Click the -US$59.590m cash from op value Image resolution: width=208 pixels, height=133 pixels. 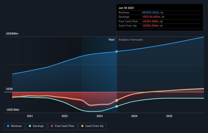pos(150,26)
